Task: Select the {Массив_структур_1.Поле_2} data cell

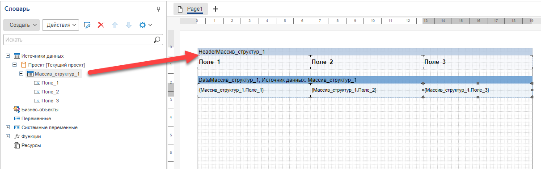Action: pos(367,90)
